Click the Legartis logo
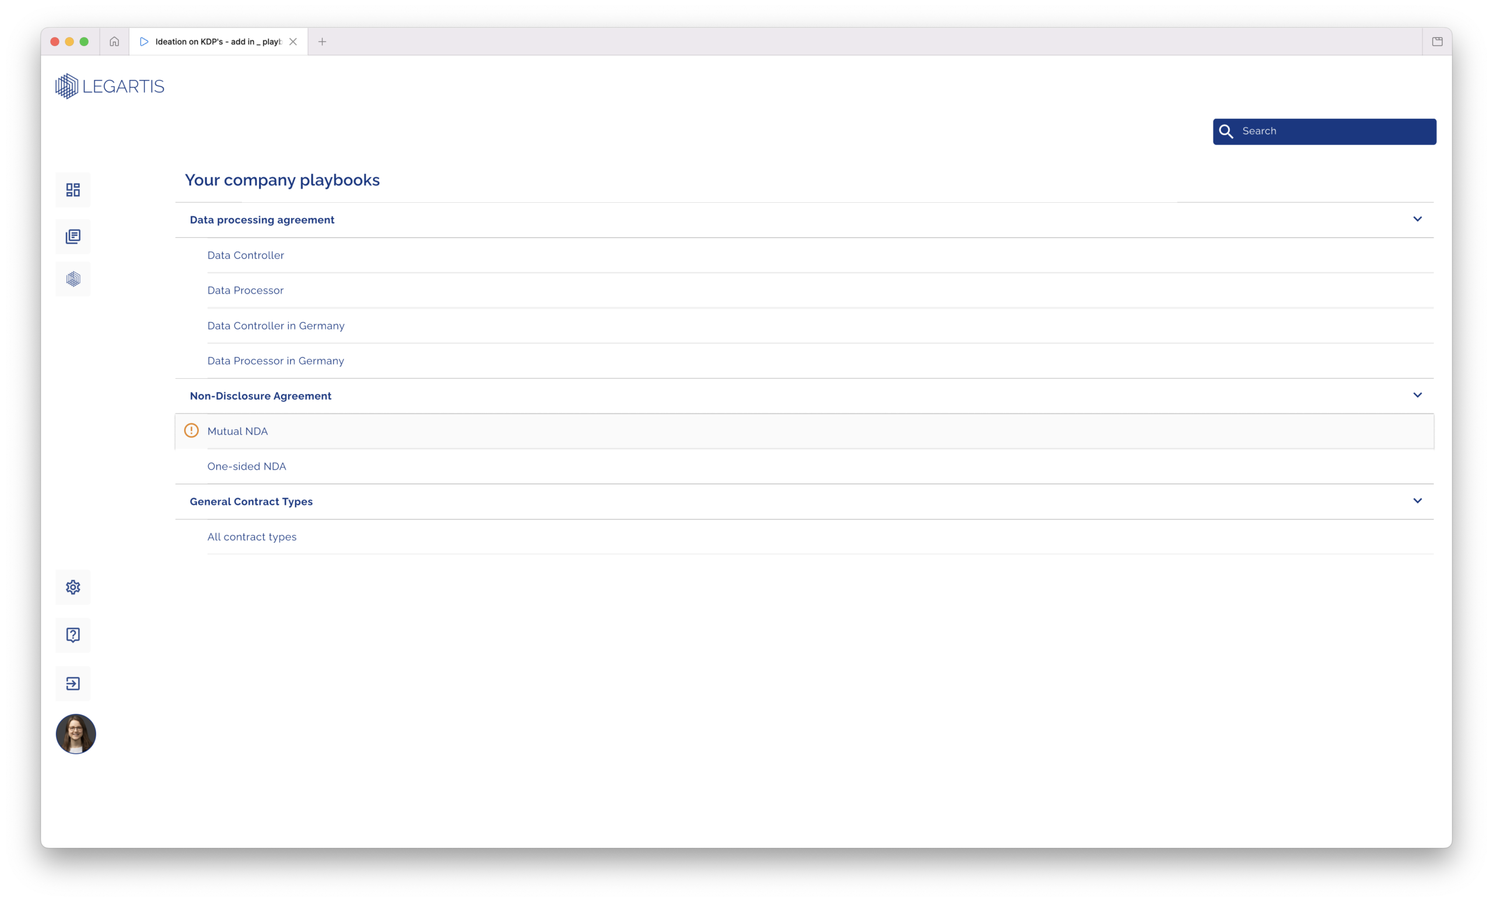 [110, 86]
